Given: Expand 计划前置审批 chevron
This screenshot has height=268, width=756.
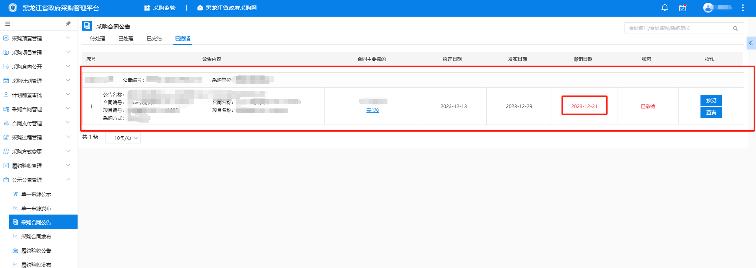Looking at the screenshot, I should (68, 94).
